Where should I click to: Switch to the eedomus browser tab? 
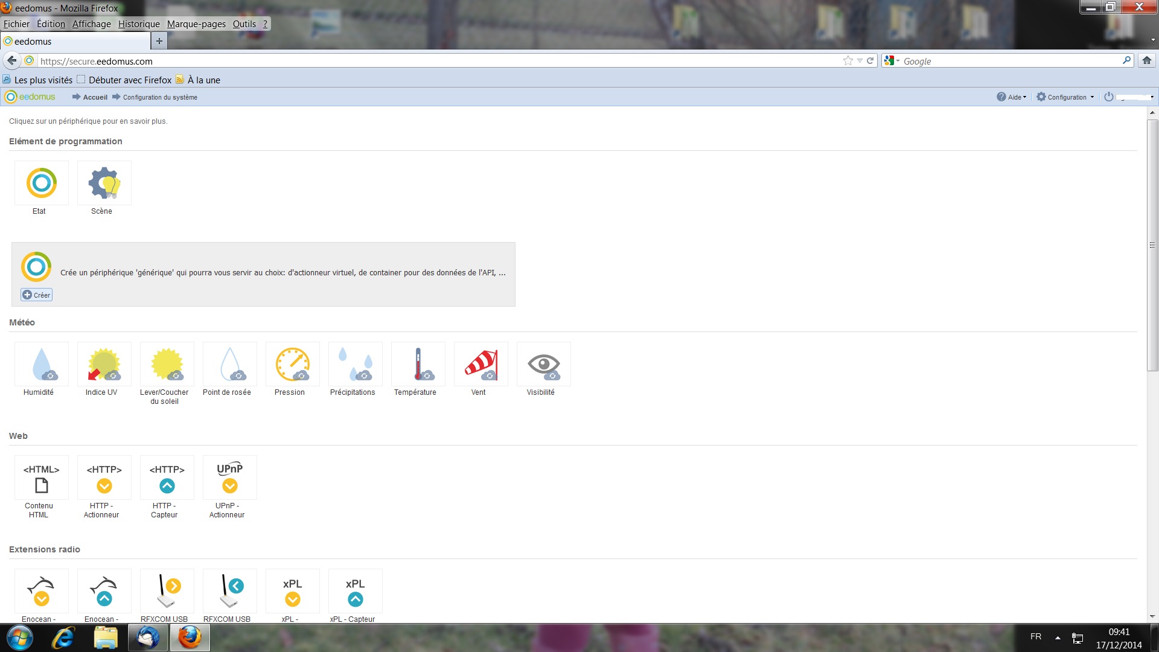pyautogui.click(x=75, y=41)
